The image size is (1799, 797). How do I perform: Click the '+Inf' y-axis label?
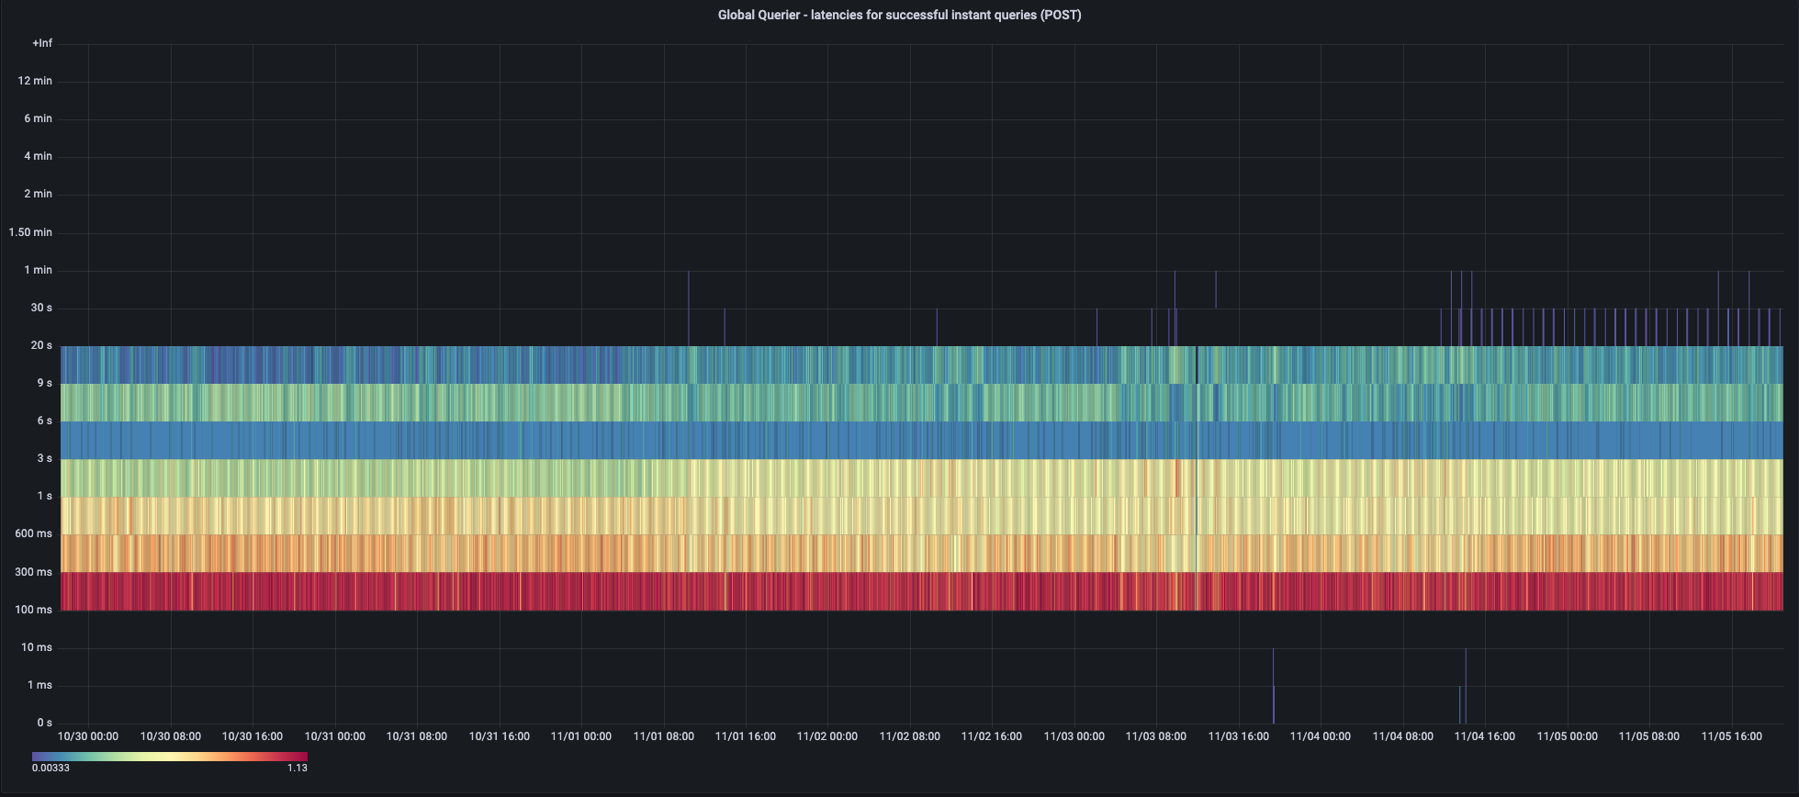[x=42, y=43]
